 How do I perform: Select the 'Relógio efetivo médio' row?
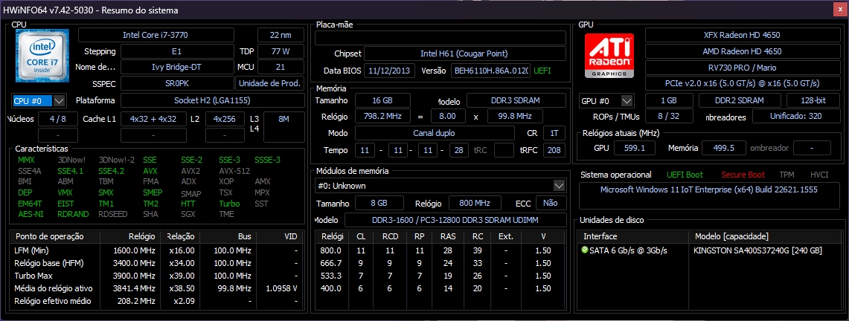coord(156,300)
